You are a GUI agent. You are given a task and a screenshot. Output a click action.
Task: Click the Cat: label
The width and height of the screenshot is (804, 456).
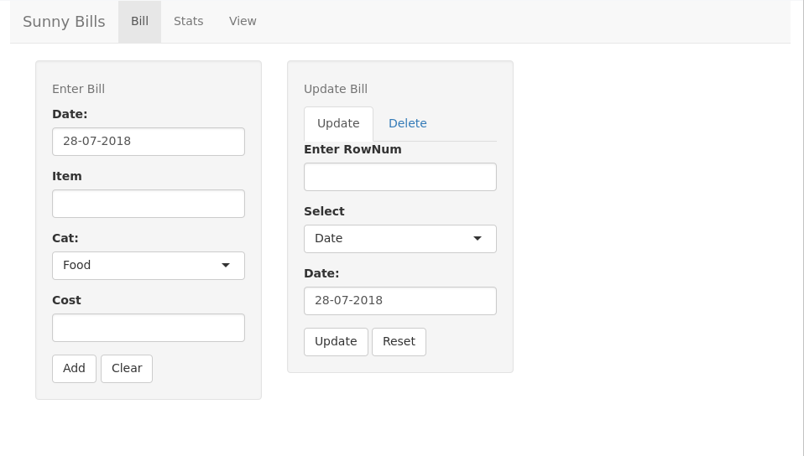pyautogui.click(x=65, y=238)
